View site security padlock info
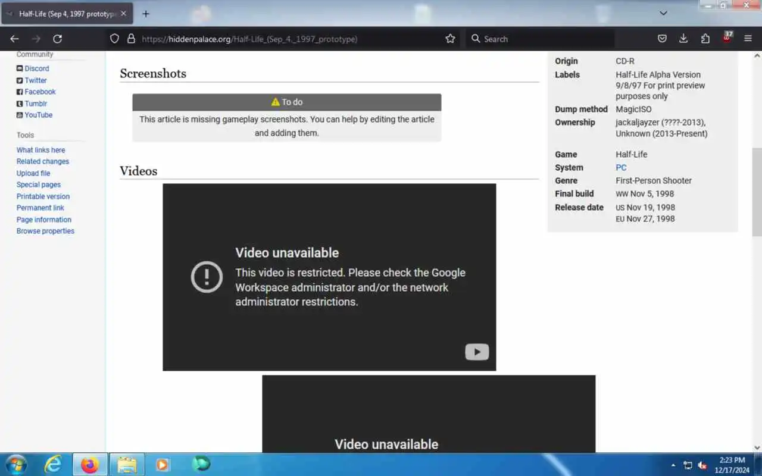The image size is (762, 476). coord(132,39)
